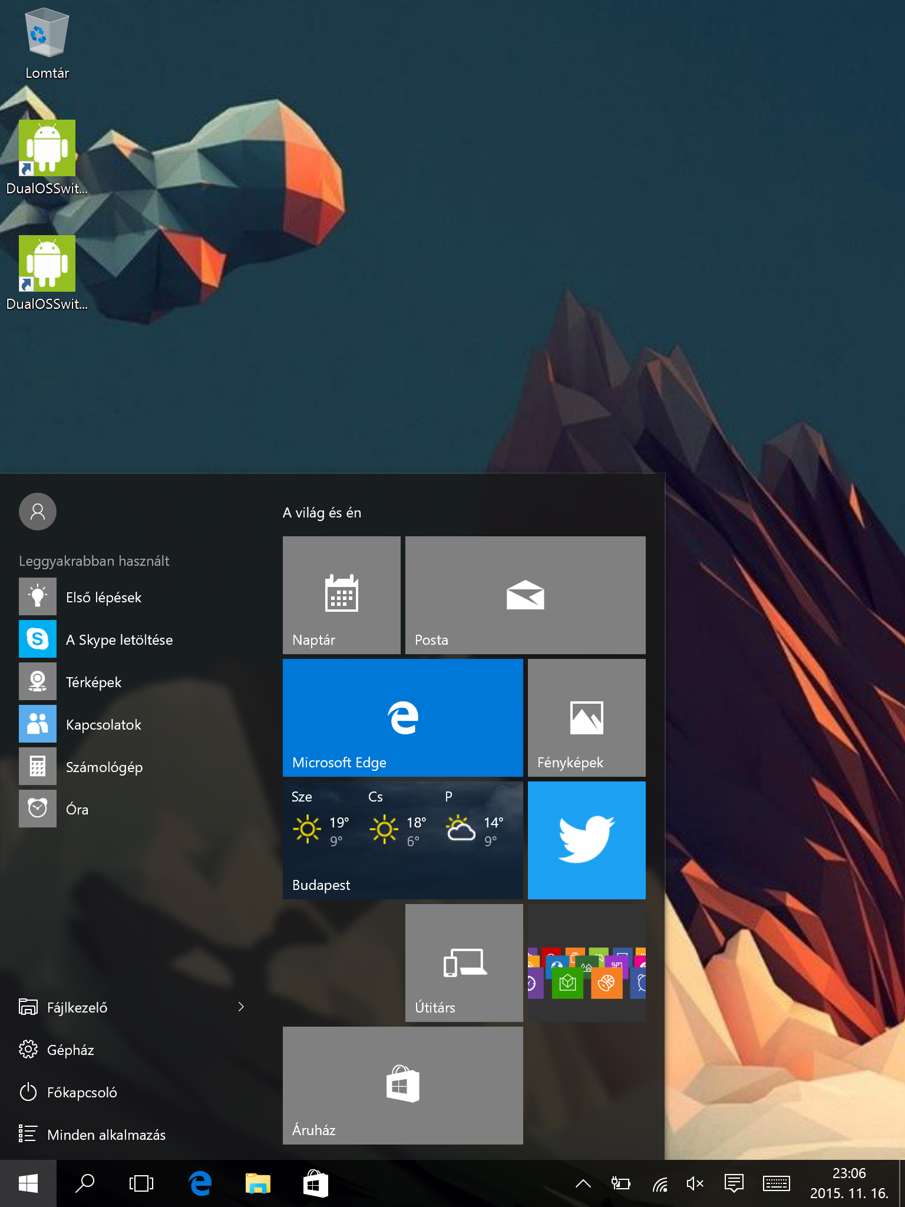
Task: Open the Fényképek photos tile
Action: [586, 717]
